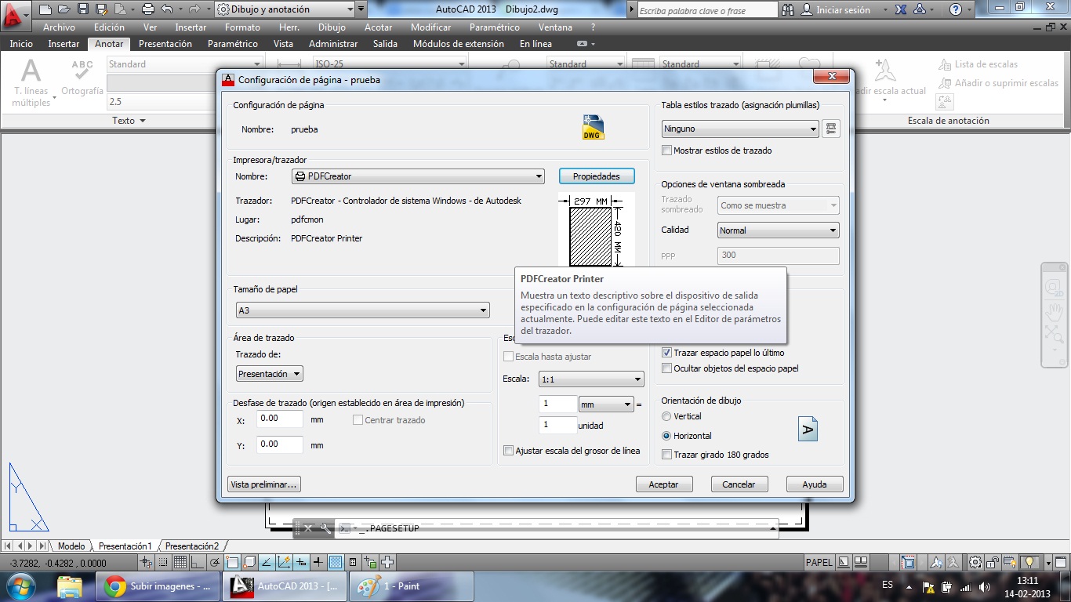1071x602 pixels.
Task: Click the Cancelar button
Action: tap(739, 484)
